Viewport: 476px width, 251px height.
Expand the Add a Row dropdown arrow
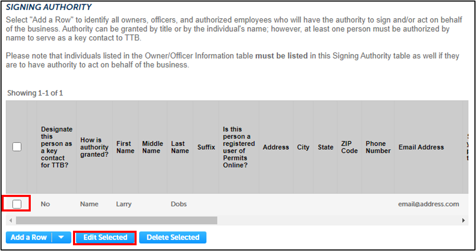click(x=62, y=237)
